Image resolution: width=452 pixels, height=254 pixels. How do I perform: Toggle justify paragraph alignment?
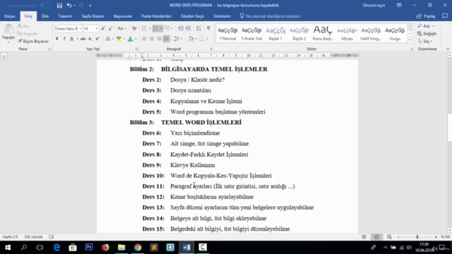pos(167,39)
